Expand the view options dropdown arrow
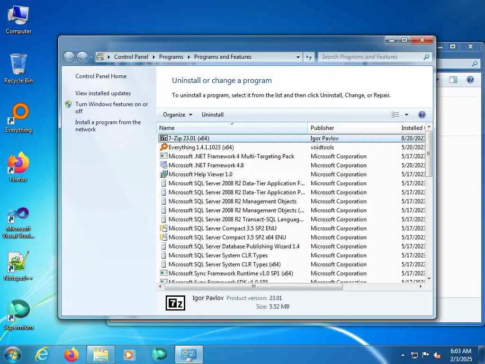 click(x=406, y=115)
